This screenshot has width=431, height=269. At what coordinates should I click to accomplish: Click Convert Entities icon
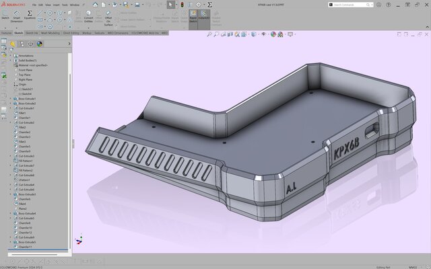pyautogui.click(x=88, y=17)
